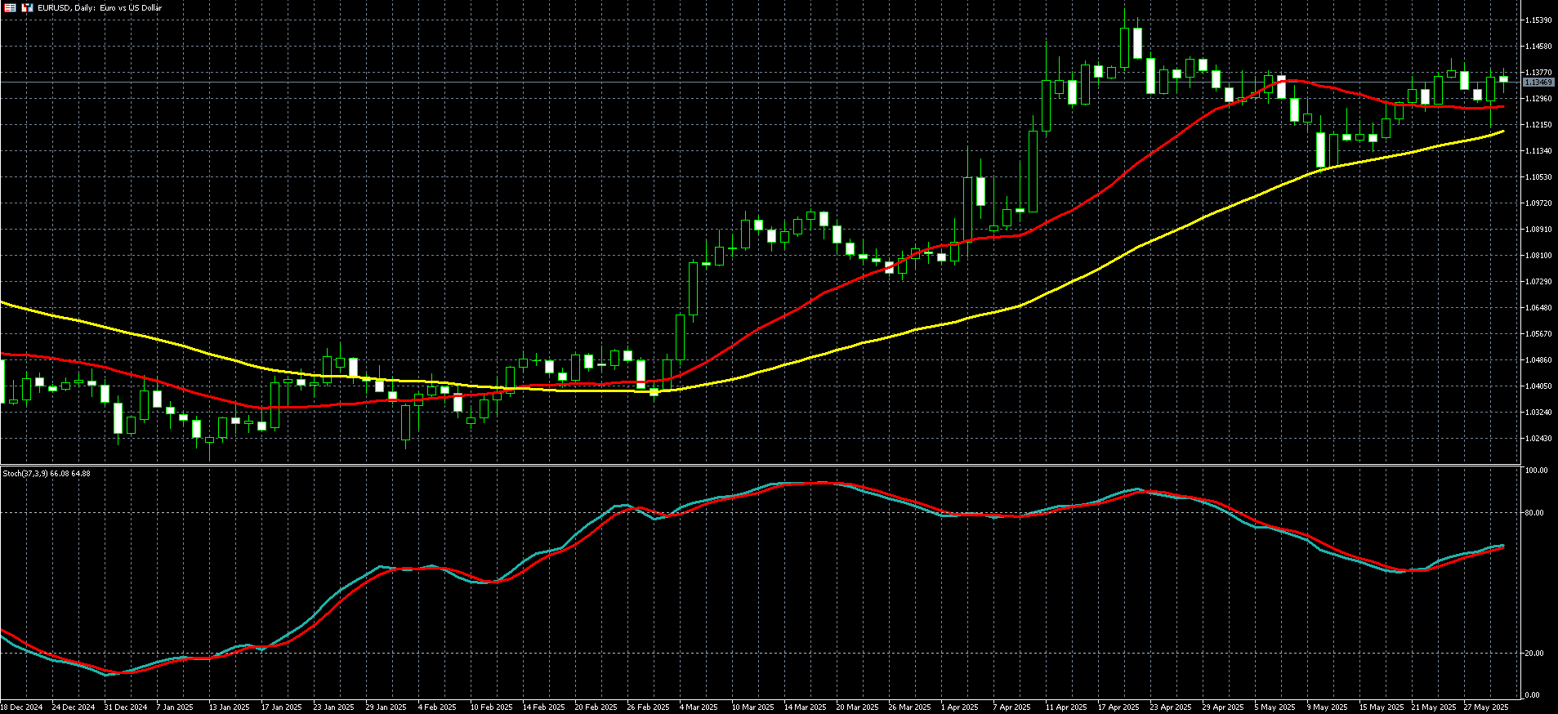Click the 13 Jan 2025 date label

coord(230,707)
